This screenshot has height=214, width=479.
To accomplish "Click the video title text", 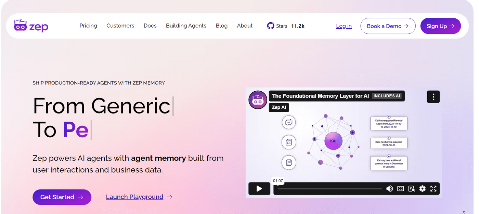I will tap(321, 96).
